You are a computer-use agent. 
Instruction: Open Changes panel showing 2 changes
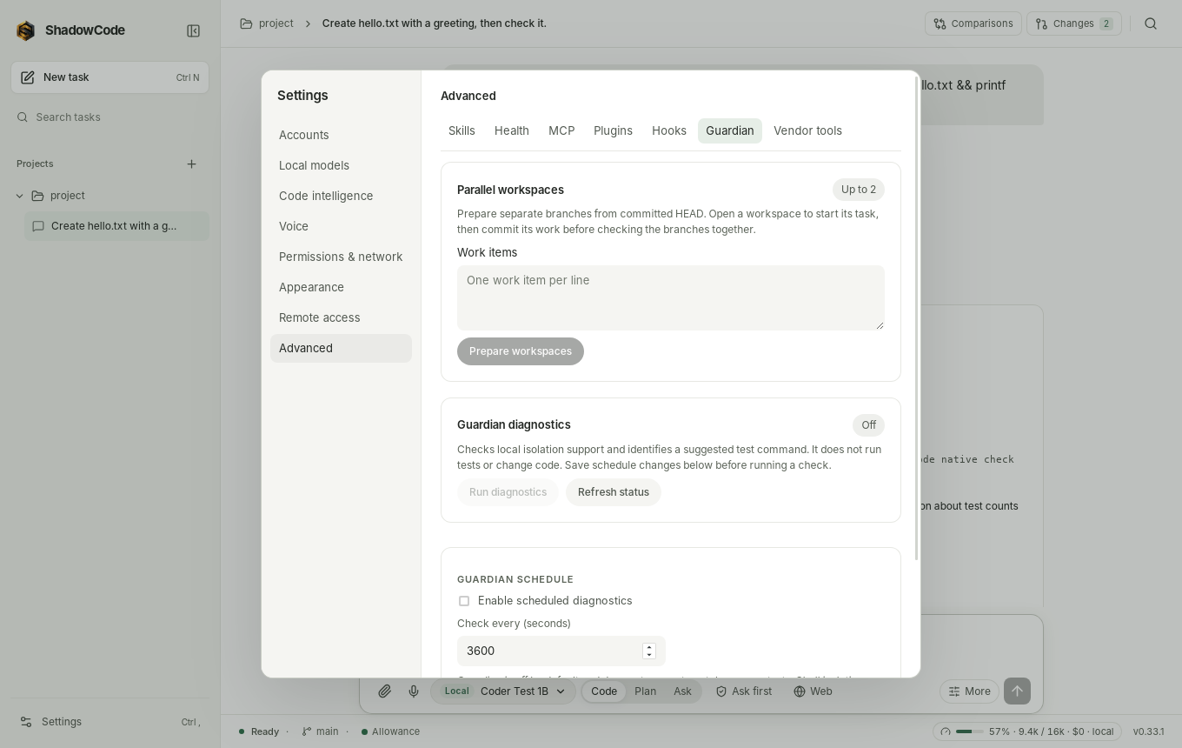click(1074, 23)
